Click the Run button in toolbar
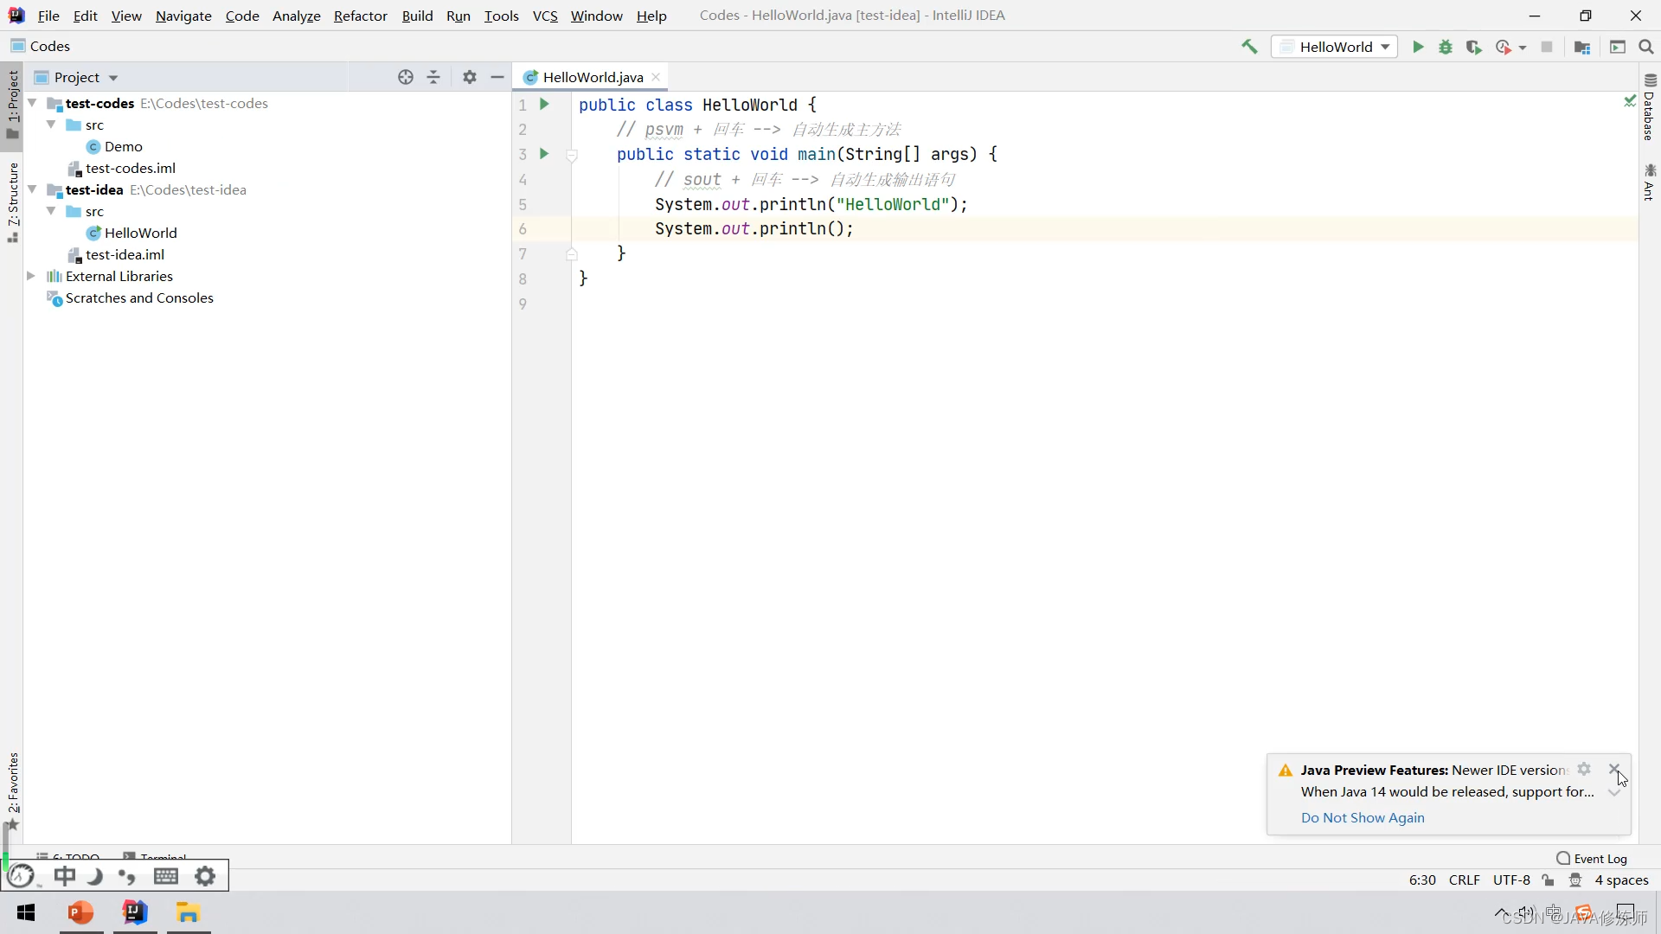Viewport: 1661px width, 934px height. point(1417,47)
